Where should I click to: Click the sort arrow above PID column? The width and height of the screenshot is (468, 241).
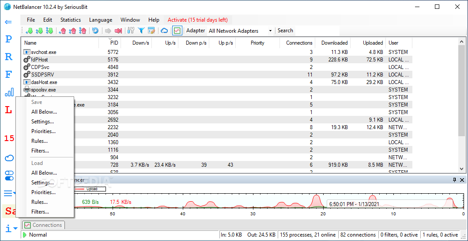(x=110, y=39)
